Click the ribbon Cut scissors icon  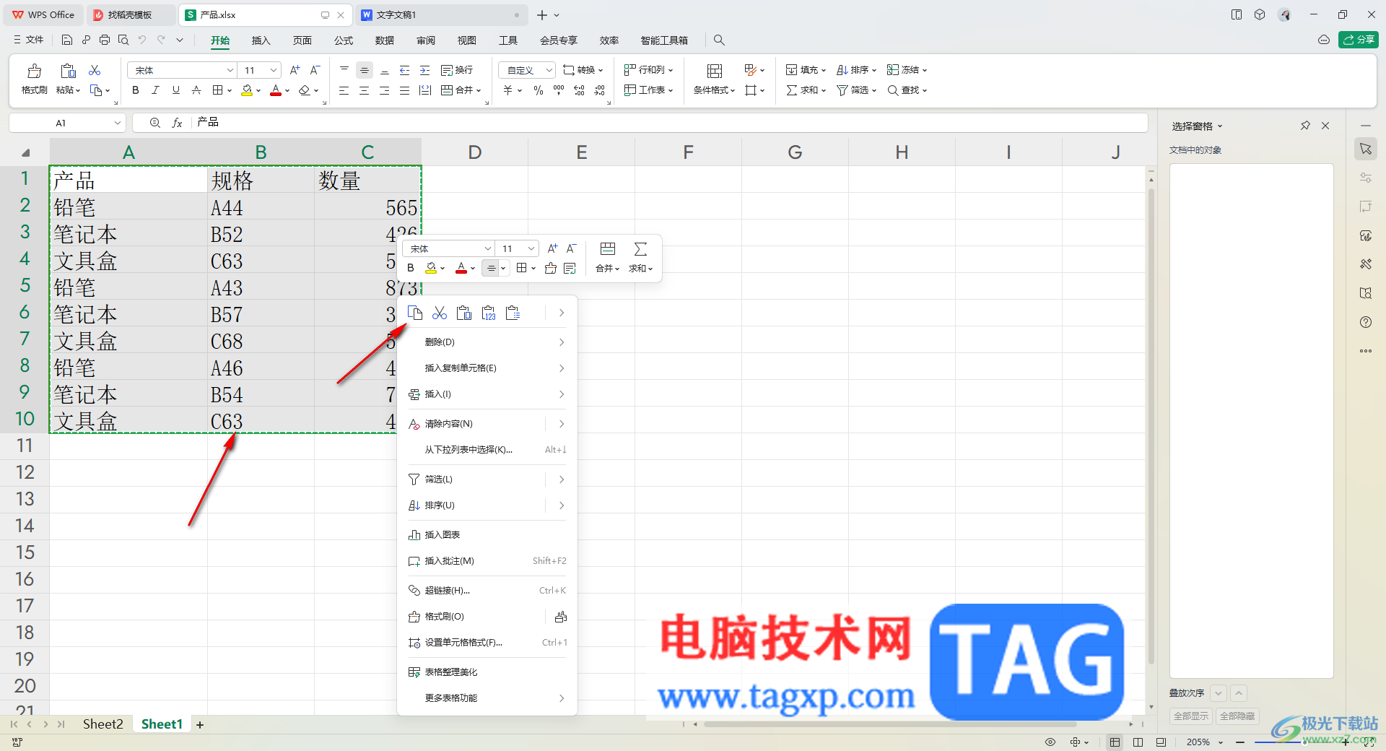[95, 70]
